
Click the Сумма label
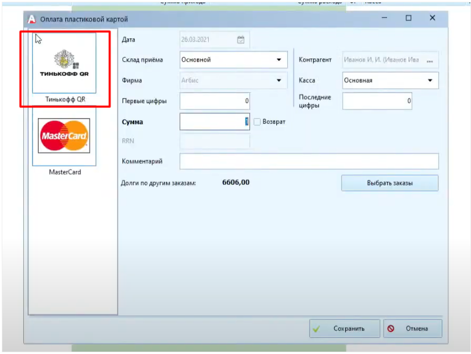click(132, 122)
